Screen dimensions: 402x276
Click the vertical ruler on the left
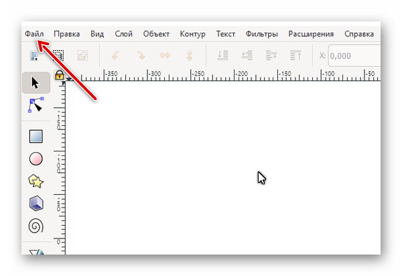(60, 168)
